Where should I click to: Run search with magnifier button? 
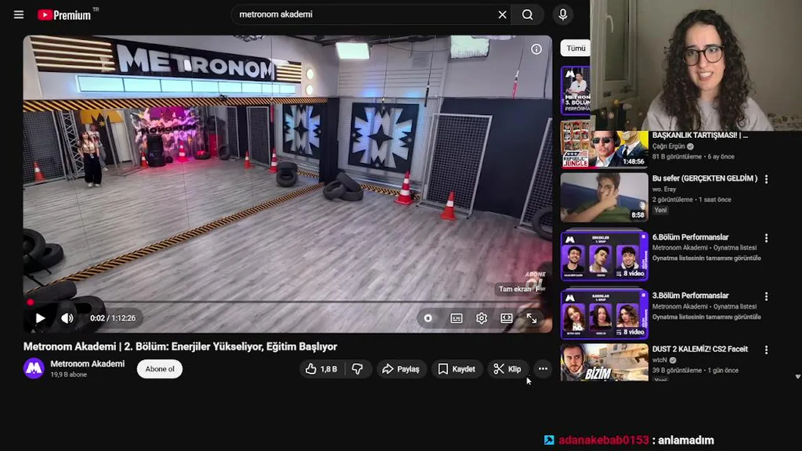(528, 14)
